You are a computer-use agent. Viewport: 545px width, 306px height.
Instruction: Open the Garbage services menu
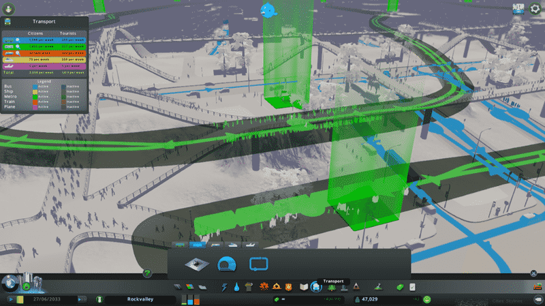point(251,287)
